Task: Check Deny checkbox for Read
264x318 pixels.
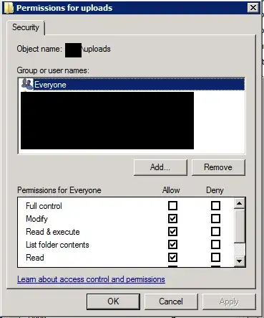Action: tap(215, 257)
